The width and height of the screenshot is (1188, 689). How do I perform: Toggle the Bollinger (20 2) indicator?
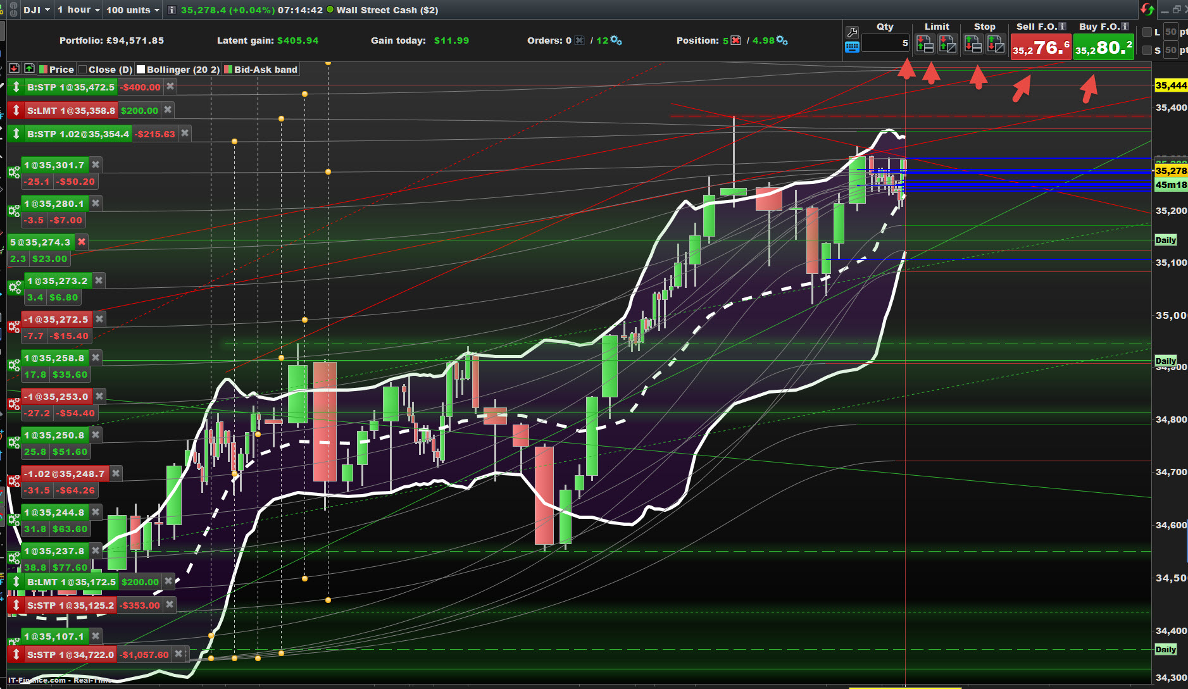click(x=178, y=70)
